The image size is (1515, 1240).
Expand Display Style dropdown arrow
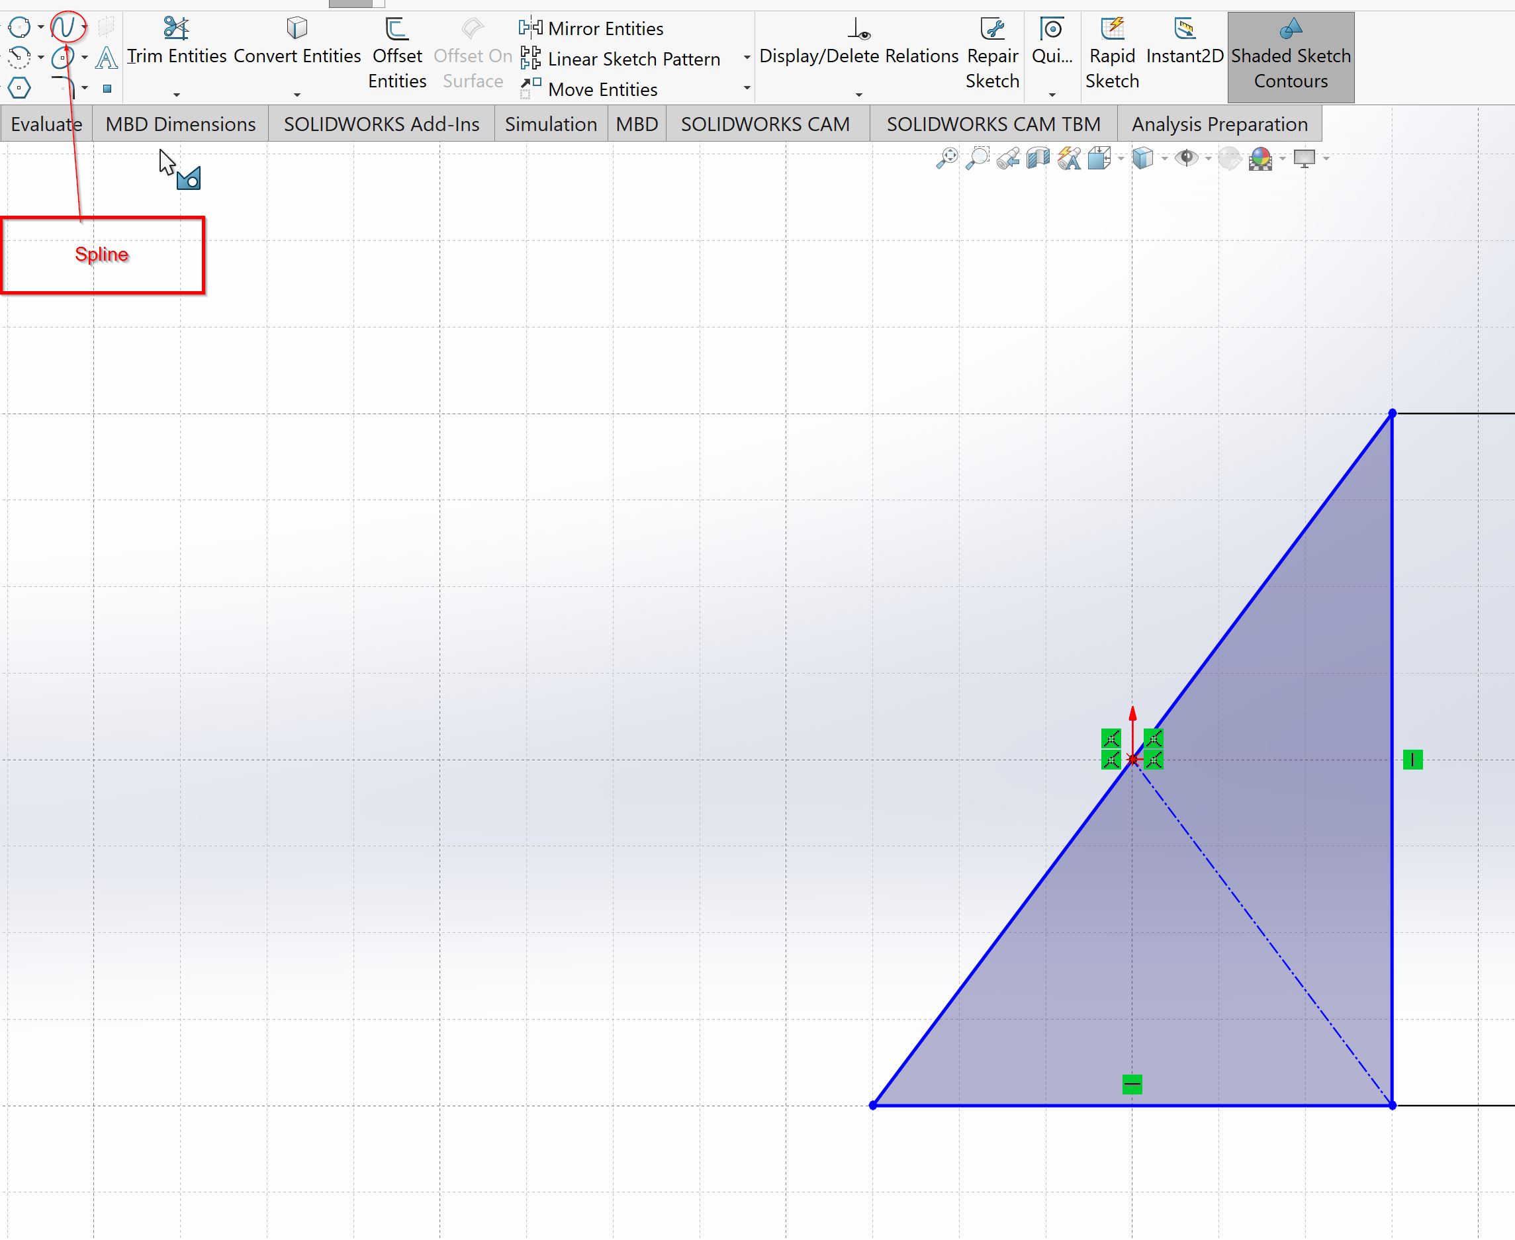(x=1164, y=158)
